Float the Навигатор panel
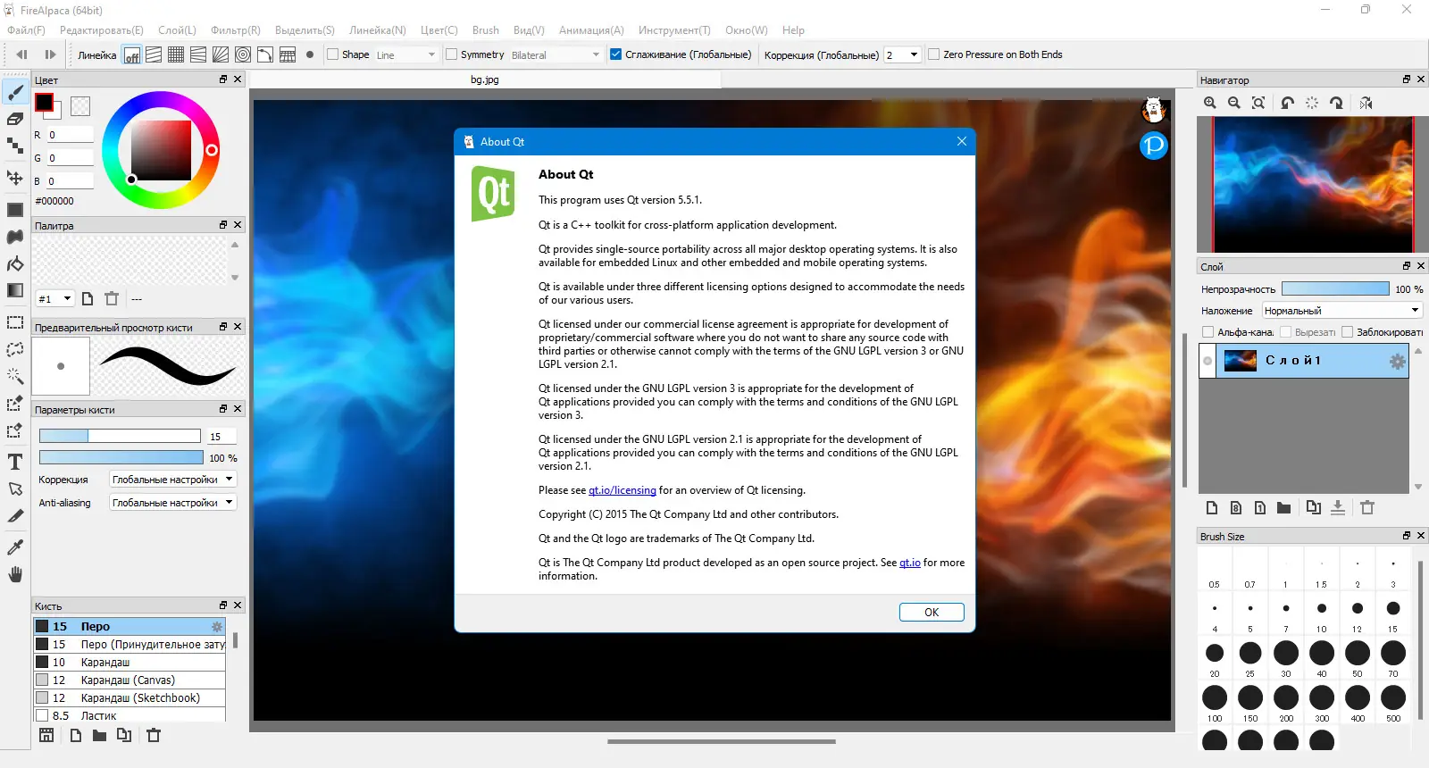 1407,79
